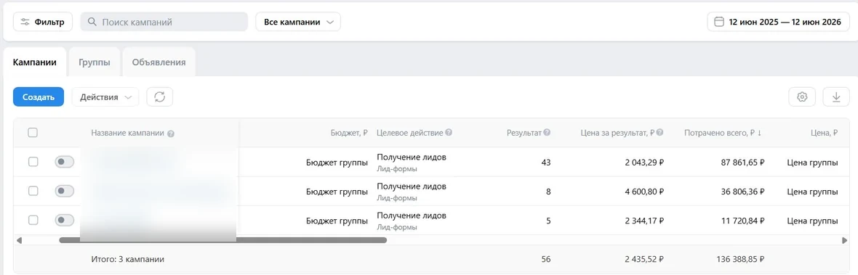Screen dimensions: 858x275
Task: Click the refresh icon button
Action: pyautogui.click(x=160, y=97)
